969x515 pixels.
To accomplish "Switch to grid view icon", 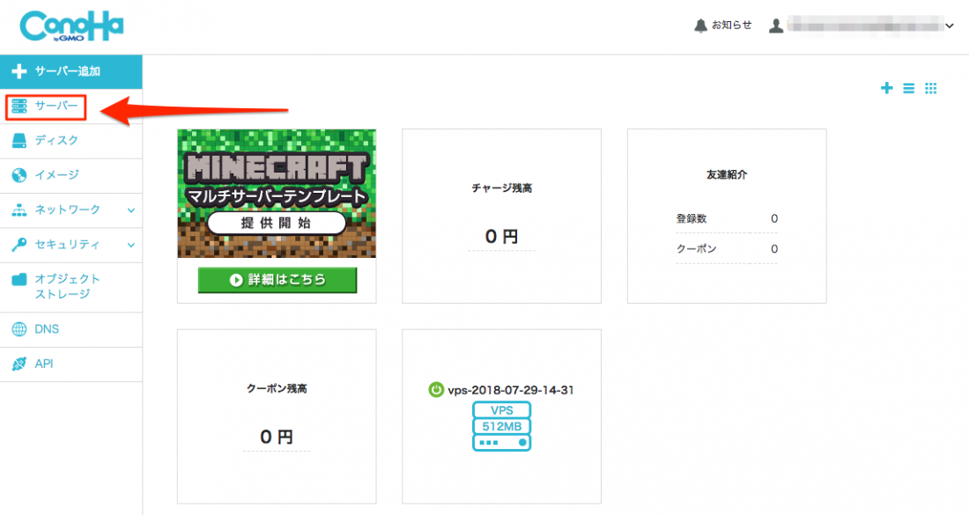I will [931, 88].
